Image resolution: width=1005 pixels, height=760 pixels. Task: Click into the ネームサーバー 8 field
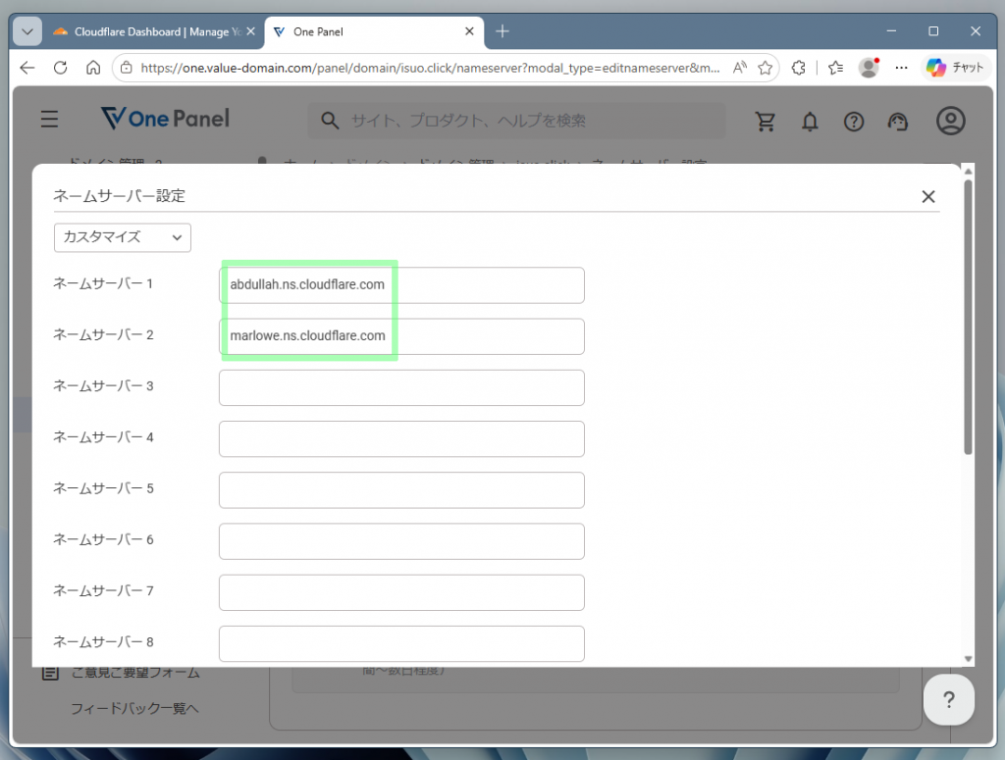pyautogui.click(x=401, y=643)
